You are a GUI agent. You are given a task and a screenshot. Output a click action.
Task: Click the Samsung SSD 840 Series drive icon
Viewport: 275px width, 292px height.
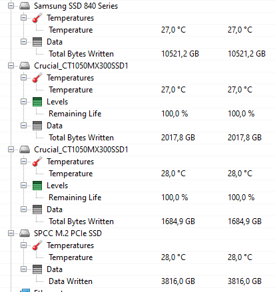(x=25, y=6)
